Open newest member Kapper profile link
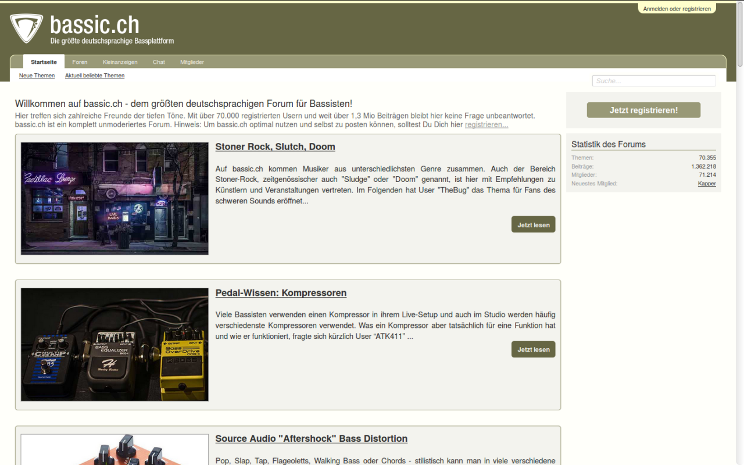This screenshot has width=744, height=465. coord(707,184)
